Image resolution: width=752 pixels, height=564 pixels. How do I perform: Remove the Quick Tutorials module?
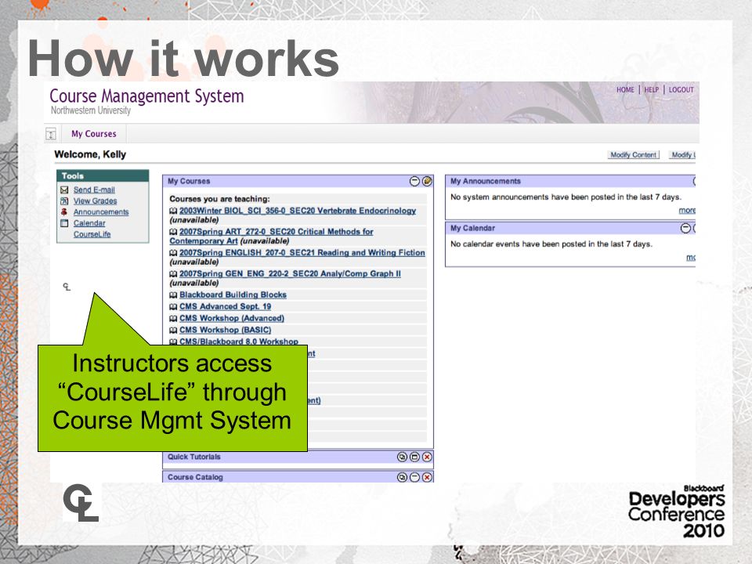point(427,457)
